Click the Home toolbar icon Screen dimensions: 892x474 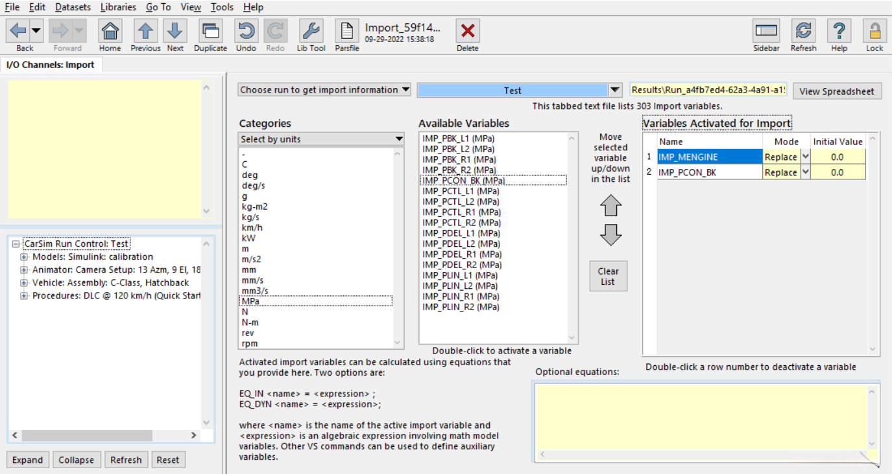110,31
